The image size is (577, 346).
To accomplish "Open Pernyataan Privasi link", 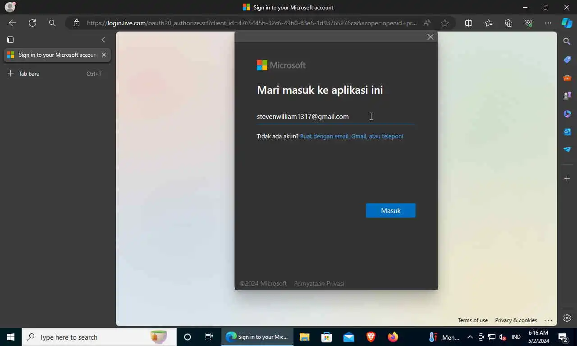I will 319,283.
